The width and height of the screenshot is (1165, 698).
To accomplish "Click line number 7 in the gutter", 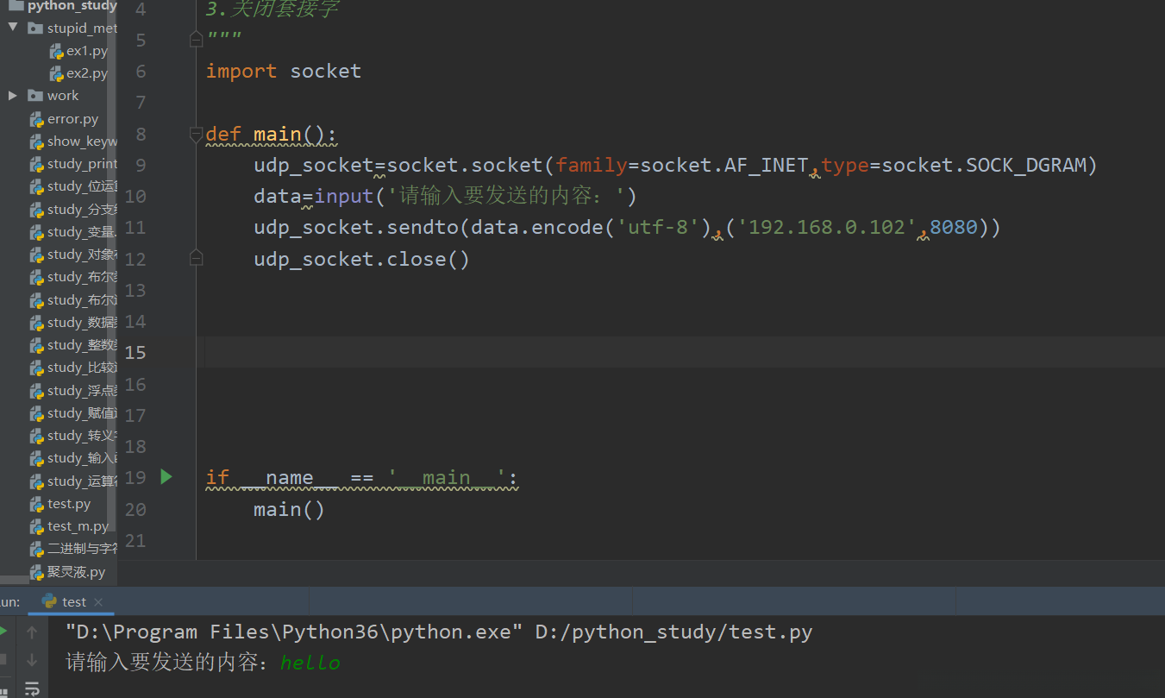I will coord(141,103).
